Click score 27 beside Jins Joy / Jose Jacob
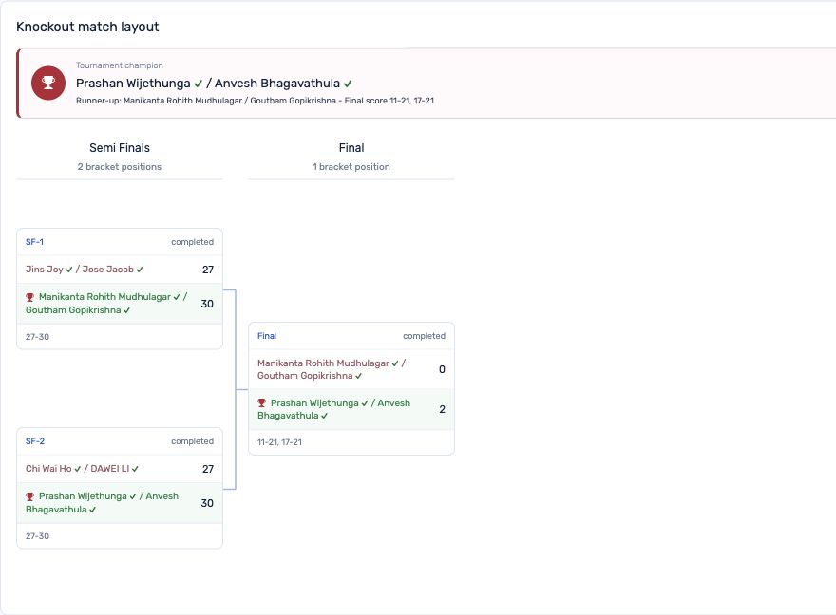 [208, 270]
